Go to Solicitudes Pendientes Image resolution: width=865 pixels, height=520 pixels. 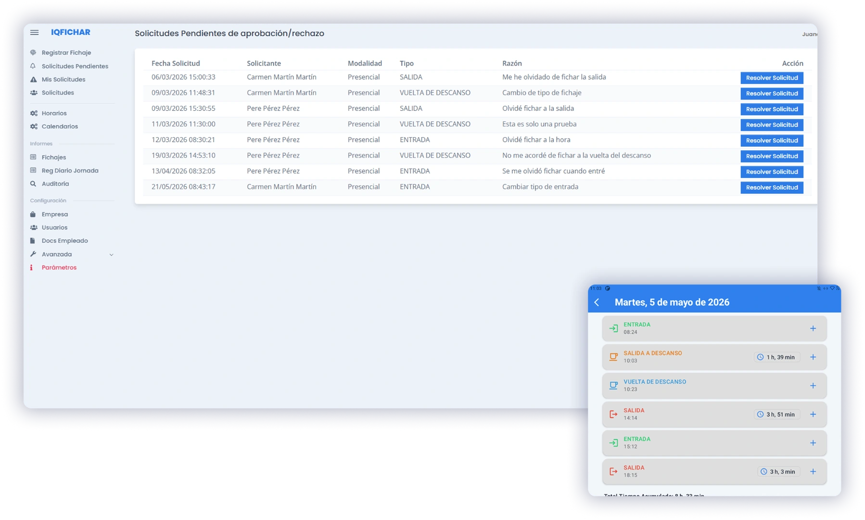point(75,66)
